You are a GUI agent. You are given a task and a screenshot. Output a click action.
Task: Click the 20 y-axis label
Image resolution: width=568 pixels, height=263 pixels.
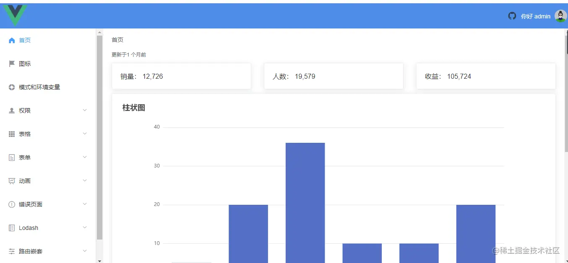(x=157, y=204)
